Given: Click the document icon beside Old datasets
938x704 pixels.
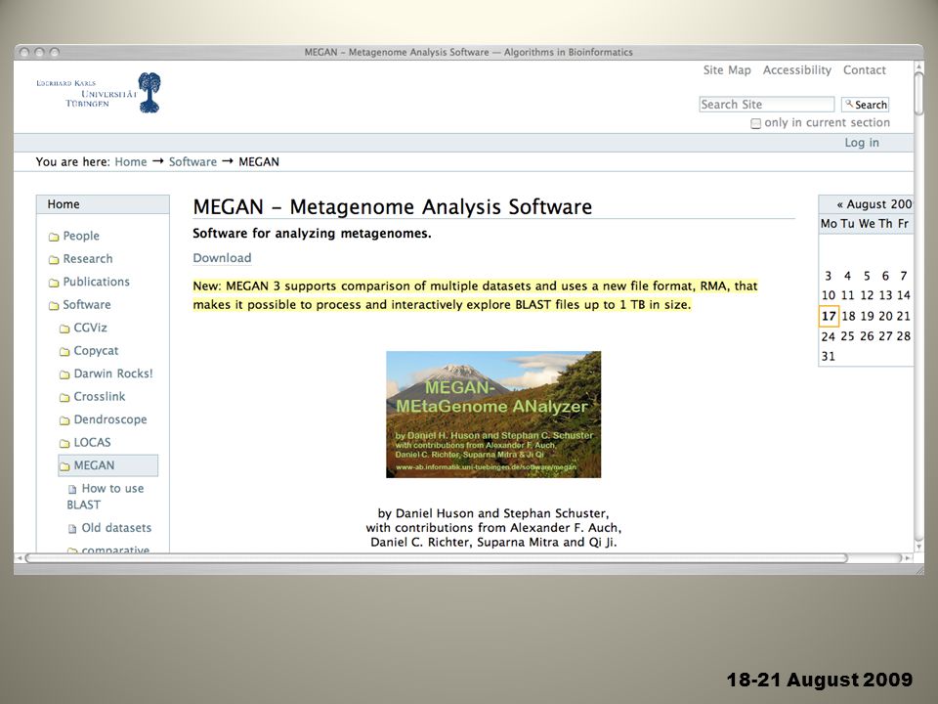Looking at the screenshot, I should pyautogui.click(x=72, y=529).
